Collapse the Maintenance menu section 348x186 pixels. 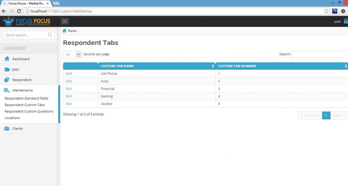tap(22, 91)
